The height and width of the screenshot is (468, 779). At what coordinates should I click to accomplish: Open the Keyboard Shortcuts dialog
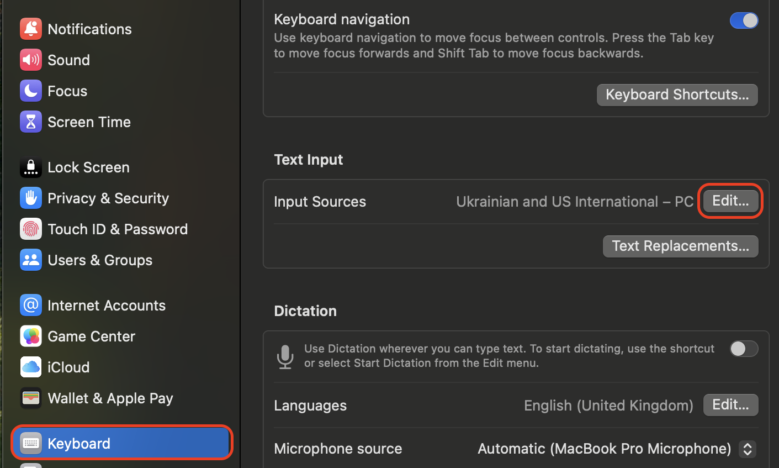(677, 94)
